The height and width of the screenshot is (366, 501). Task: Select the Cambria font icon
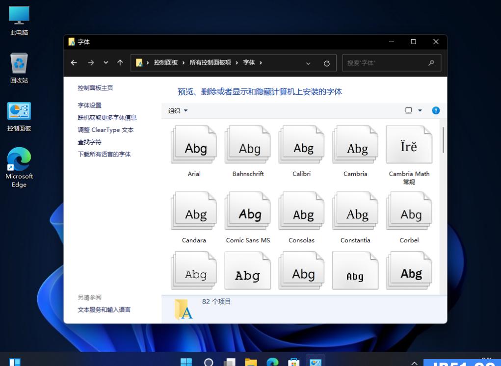(x=355, y=144)
